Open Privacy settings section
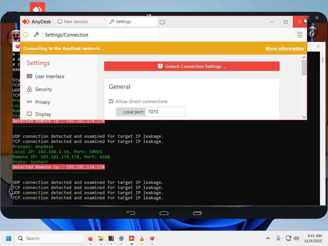Viewport: 328px width, 246px height. pos(38,102)
